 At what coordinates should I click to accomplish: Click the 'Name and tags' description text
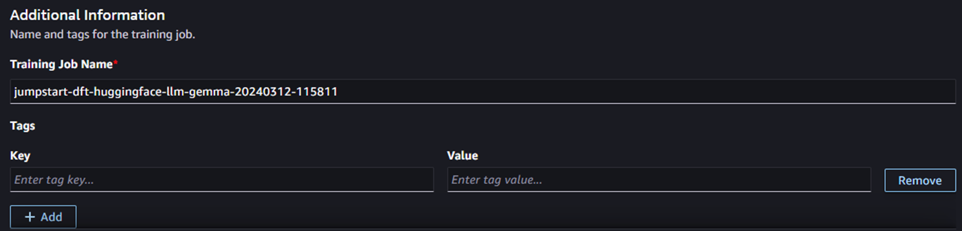pos(102,35)
